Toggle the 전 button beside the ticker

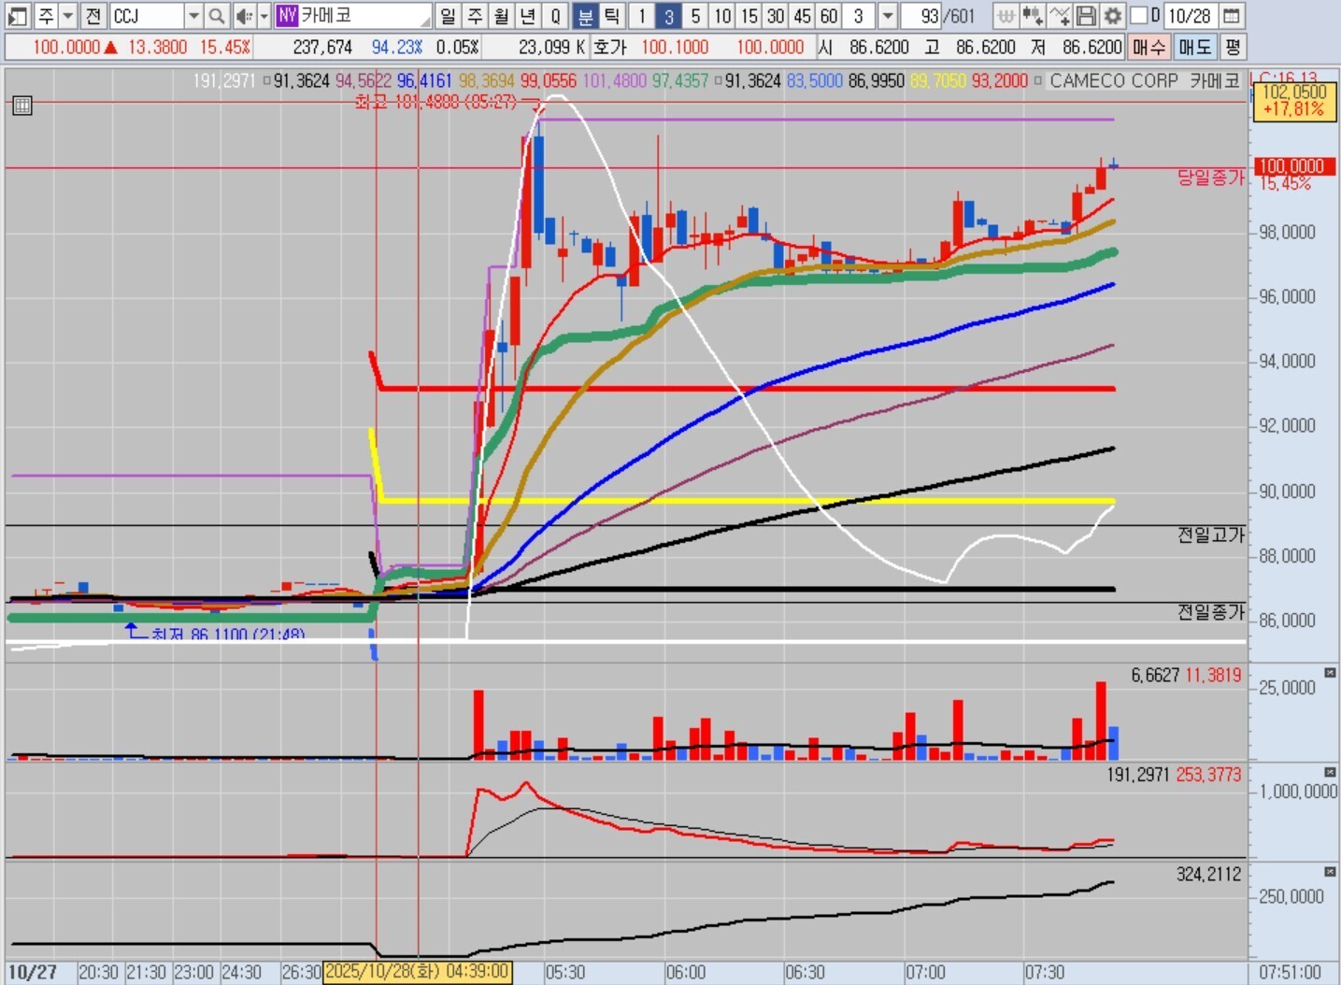click(93, 16)
